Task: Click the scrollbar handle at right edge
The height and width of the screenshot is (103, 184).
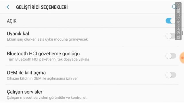Action: [183, 33]
